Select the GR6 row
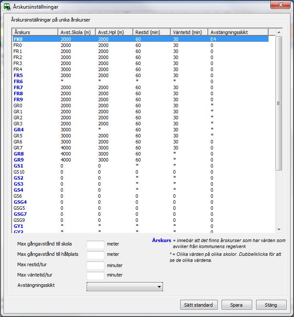Image resolution: width=294 pixels, height=317 pixels. [141, 142]
